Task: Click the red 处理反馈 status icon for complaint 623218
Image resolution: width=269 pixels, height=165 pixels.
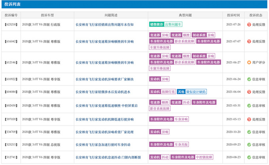Action: pyautogui.click(x=249, y=25)
